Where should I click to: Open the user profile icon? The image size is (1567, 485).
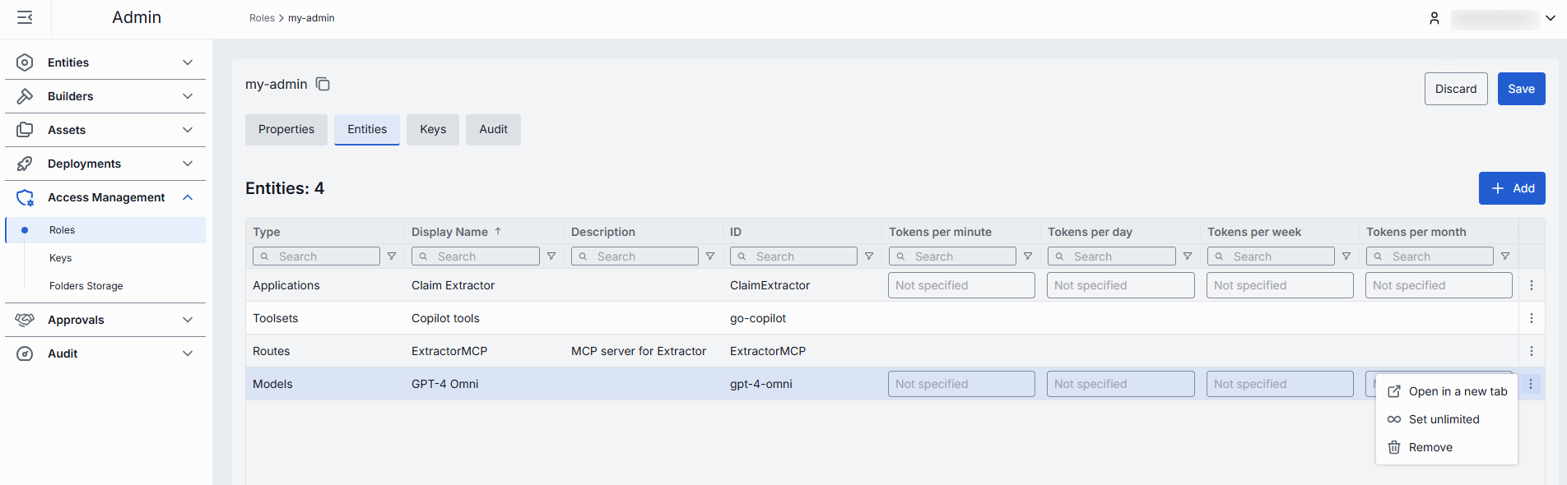(1434, 18)
